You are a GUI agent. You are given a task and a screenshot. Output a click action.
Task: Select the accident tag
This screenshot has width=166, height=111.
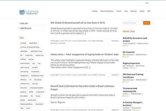(x=23, y=43)
